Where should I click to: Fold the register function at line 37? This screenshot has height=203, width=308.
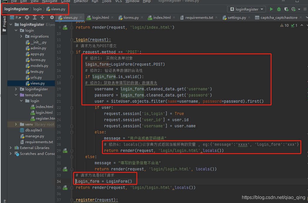(x=72, y=200)
